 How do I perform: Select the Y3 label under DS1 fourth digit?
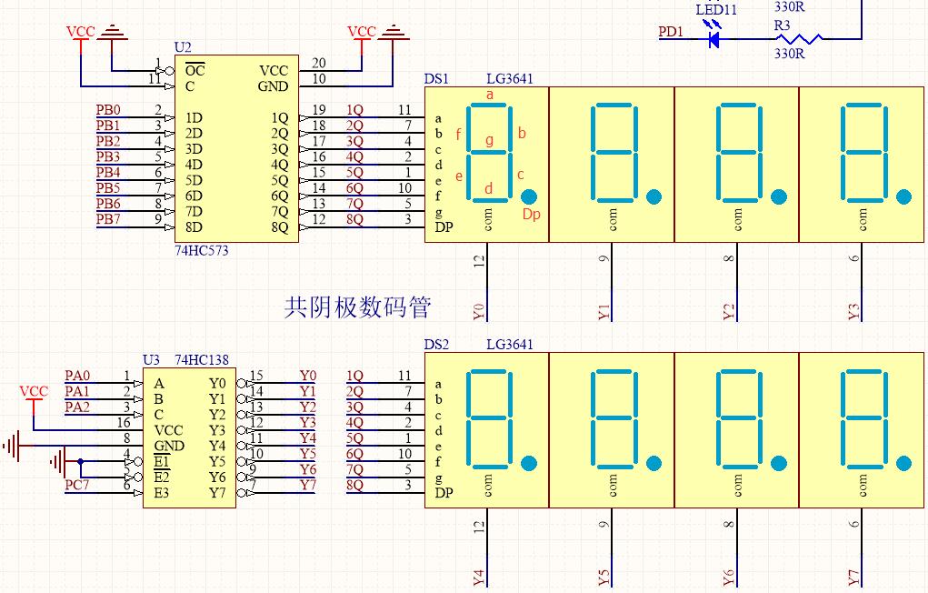click(x=853, y=313)
